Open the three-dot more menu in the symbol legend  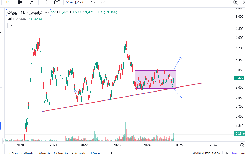click(x=47, y=13)
